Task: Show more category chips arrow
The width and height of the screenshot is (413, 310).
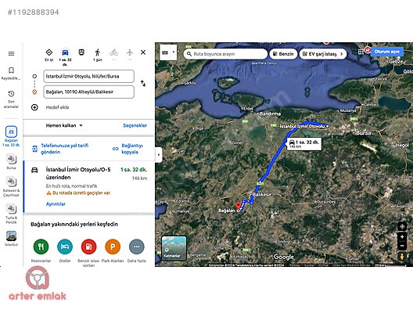Action: [342, 54]
